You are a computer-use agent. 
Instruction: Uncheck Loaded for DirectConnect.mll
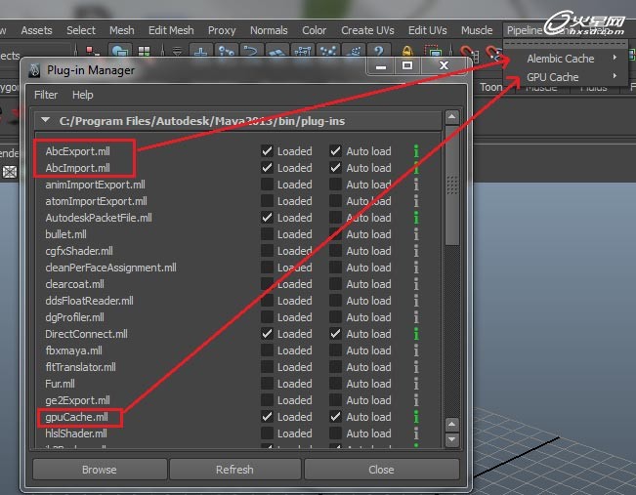pyautogui.click(x=267, y=334)
